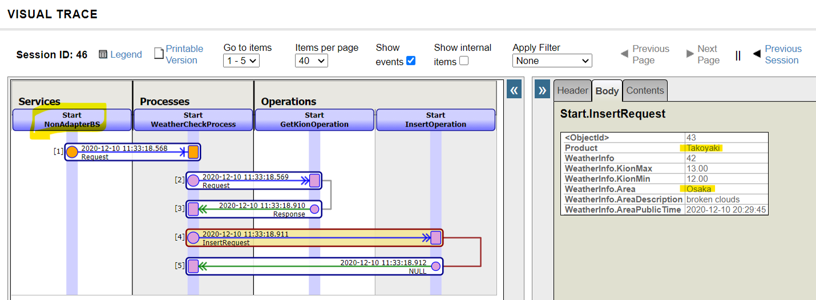Screen dimensions: 816x300
Task: Click the WeatherInfo.Area value Osaka
Action: (x=698, y=189)
